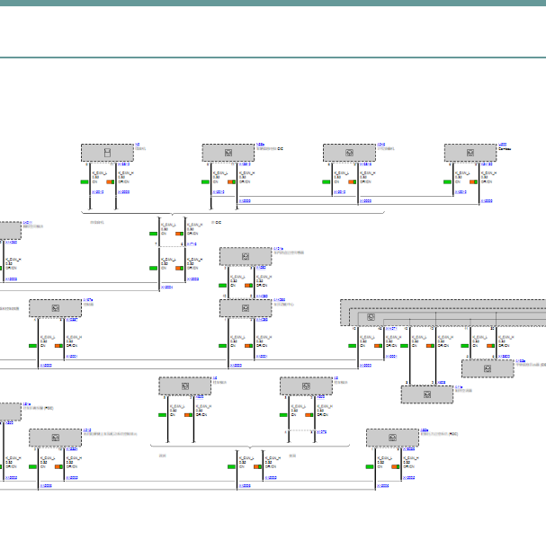Click the top-left module symbol with split rectangle
This screenshot has width=546, height=540.
(107, 153)
